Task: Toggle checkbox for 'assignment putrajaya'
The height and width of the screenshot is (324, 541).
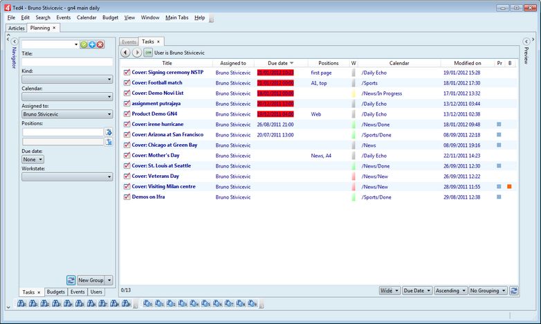Action: point(127,104)
